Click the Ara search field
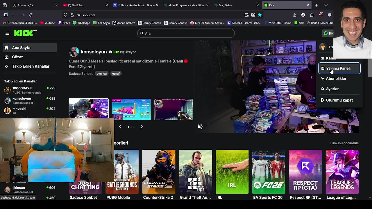This screenshot has height=209, width=372. click(186, 33)
